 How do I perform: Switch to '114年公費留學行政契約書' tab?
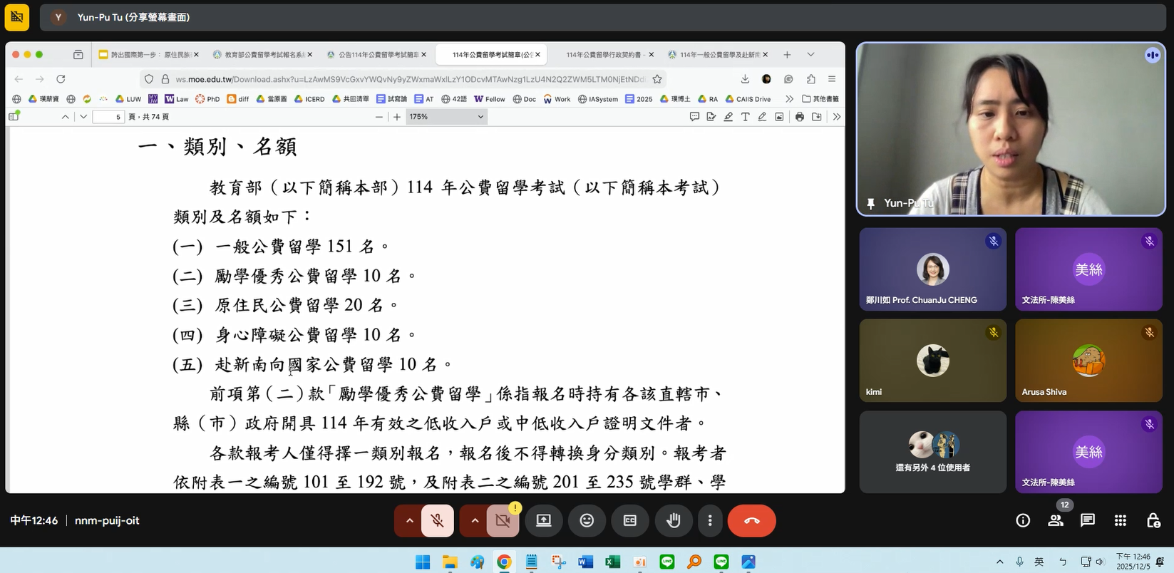[604, 55]
